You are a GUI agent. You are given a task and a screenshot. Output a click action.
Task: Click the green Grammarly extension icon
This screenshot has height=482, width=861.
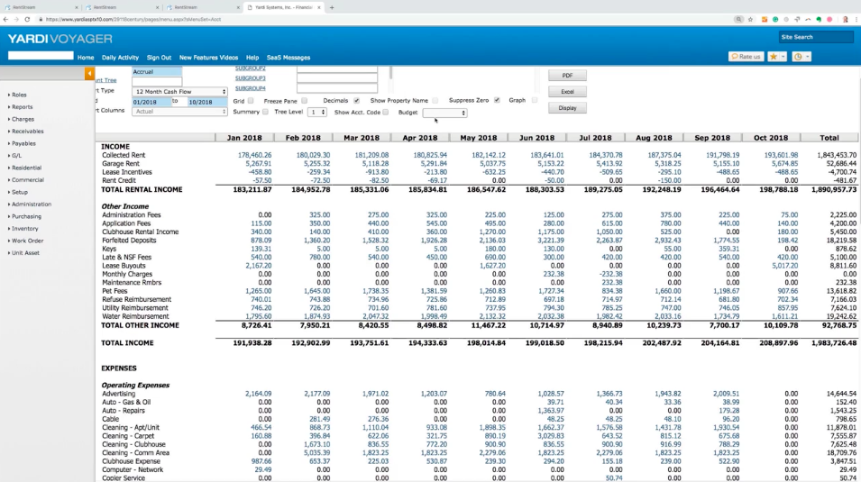click(x=775, y=19)
